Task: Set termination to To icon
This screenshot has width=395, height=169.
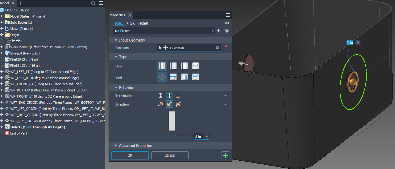Action: click(x=178, y=96)
